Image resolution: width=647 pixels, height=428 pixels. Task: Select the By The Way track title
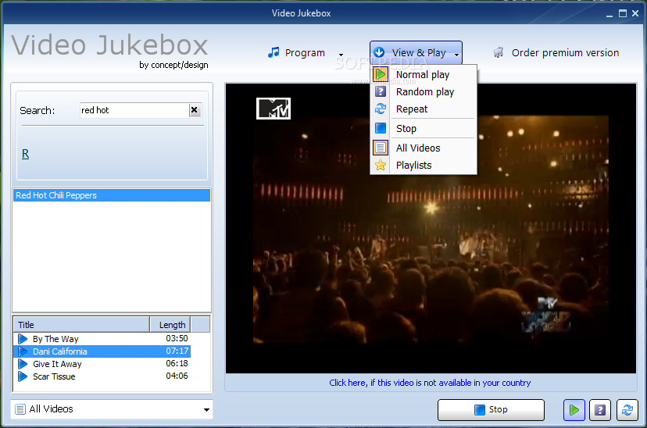coord(55,339)
